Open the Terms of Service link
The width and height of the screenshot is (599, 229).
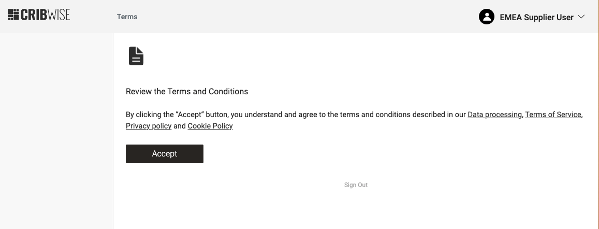click(553, 115)
